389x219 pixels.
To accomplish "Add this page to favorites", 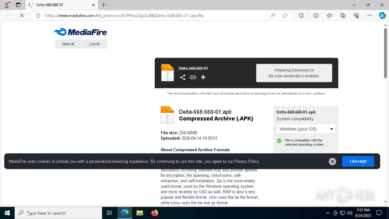I will pyautogui.click(x=285, y=16).
